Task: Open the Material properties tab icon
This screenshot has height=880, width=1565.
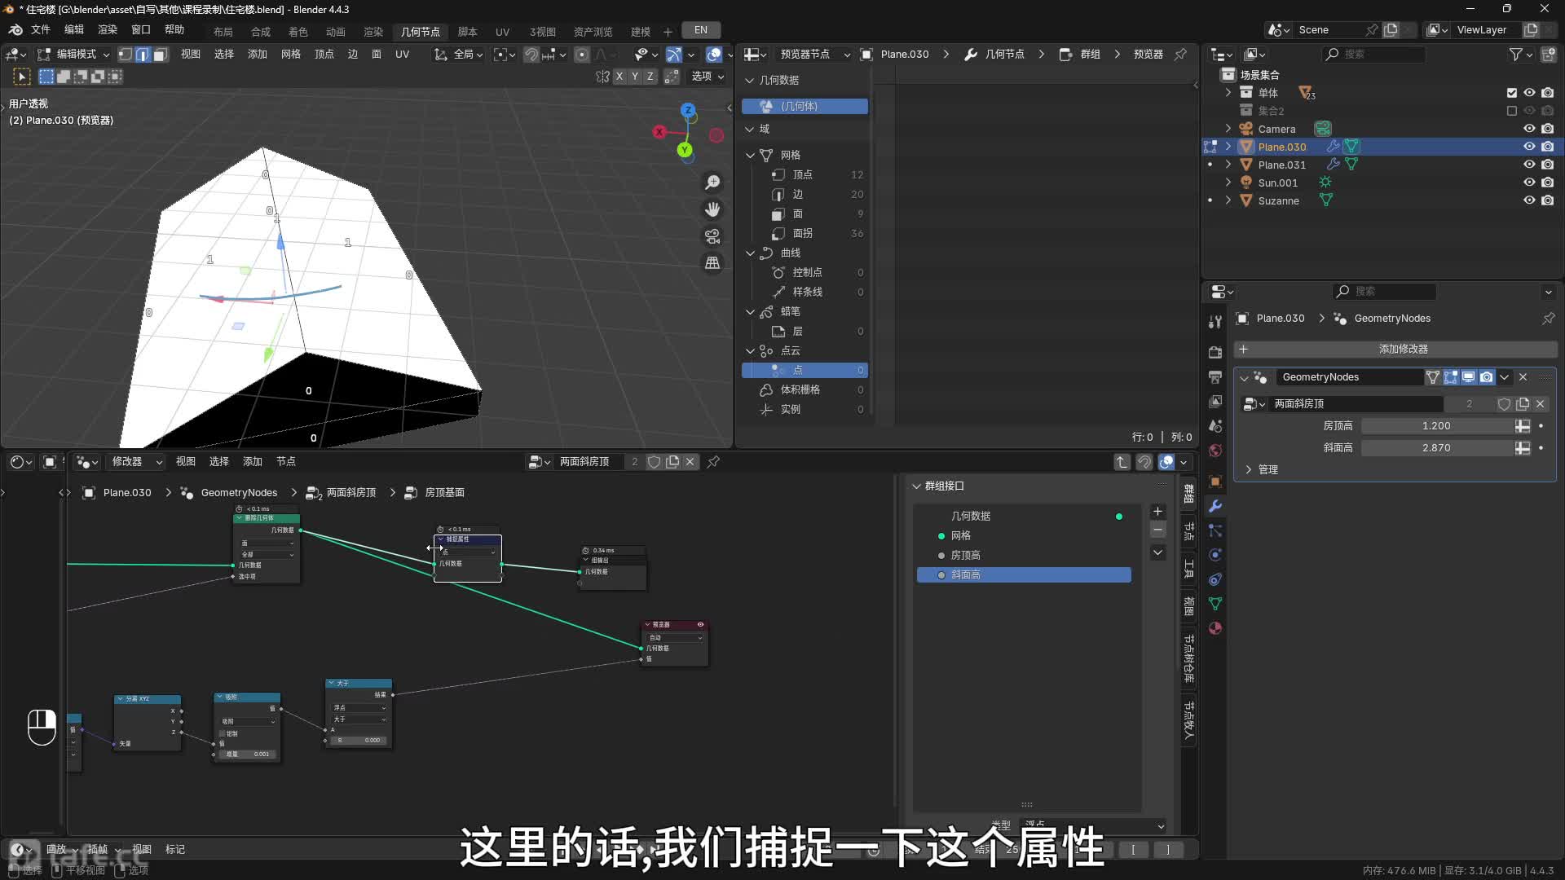Action: (x=1215, y=628)
